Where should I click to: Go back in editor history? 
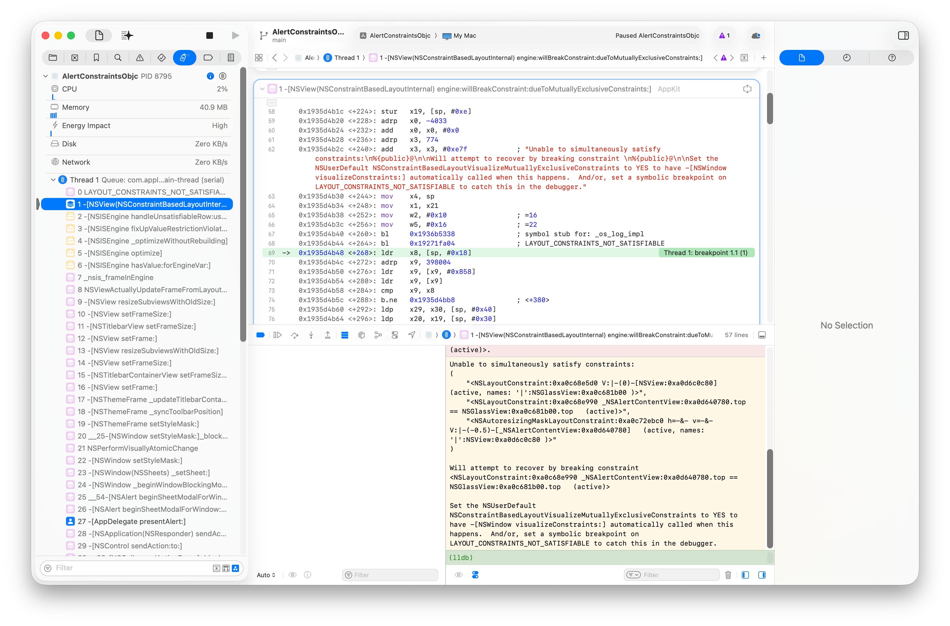[275, 57]
